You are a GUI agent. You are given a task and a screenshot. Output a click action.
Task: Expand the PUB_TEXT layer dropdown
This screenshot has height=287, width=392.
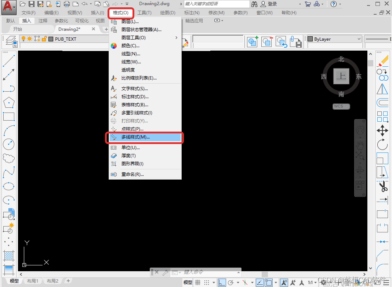point(64,39)
